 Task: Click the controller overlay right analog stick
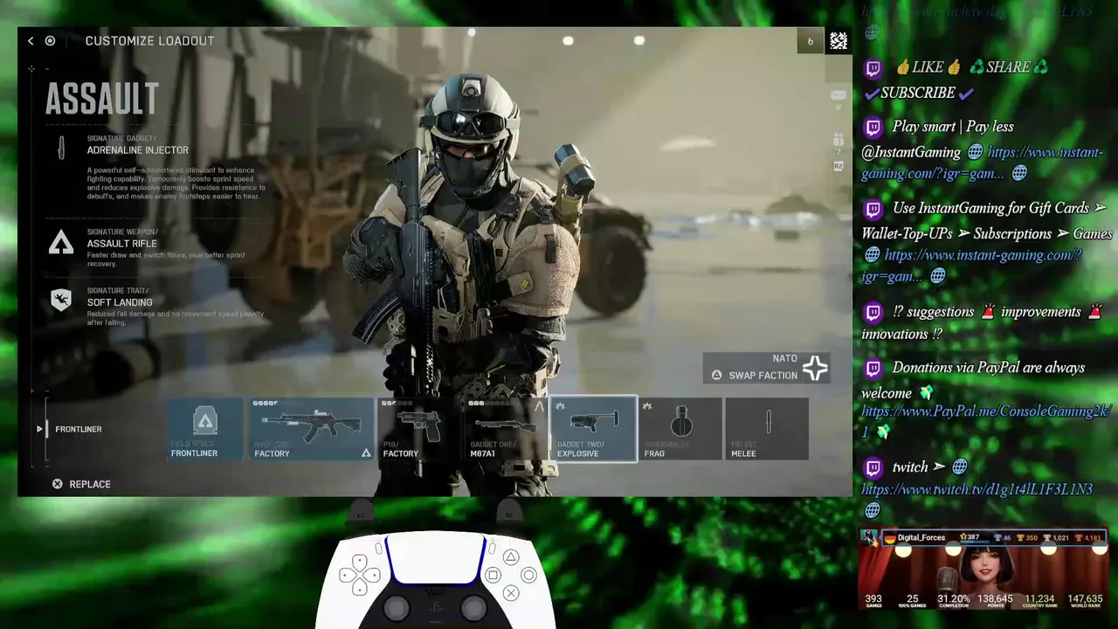473,606
